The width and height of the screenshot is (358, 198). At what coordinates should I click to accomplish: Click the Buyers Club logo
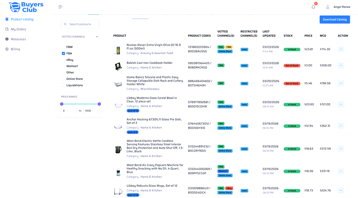pyautogui.click(x=26, y=7)
